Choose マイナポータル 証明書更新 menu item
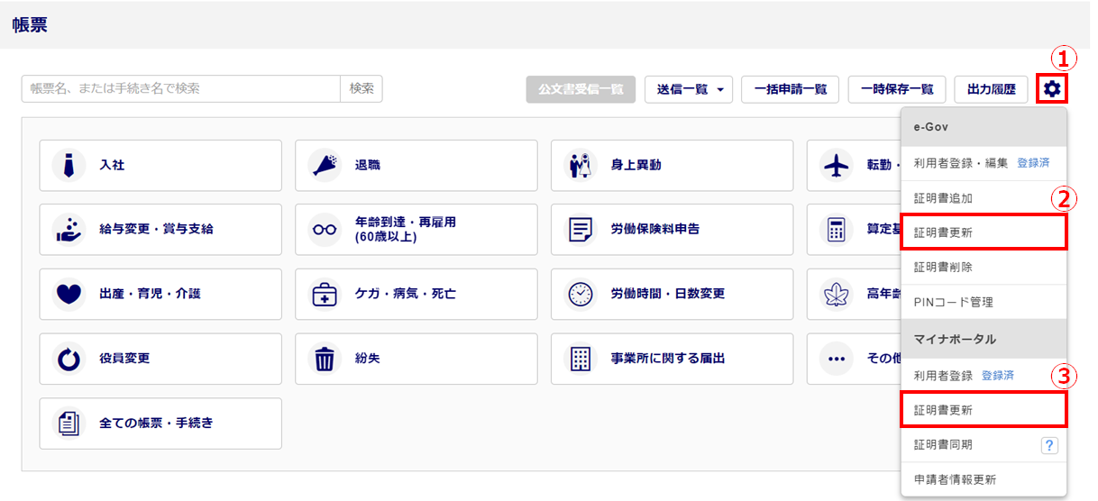 (984, 410)
